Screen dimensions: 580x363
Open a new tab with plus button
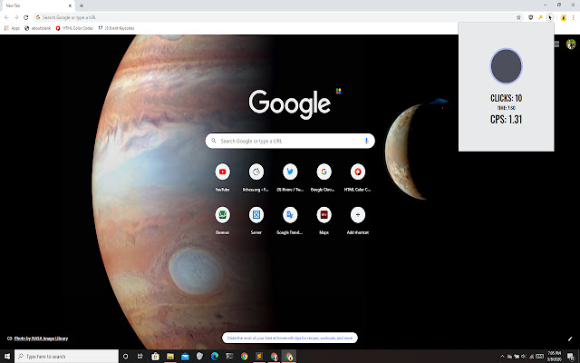coord(82,5)
